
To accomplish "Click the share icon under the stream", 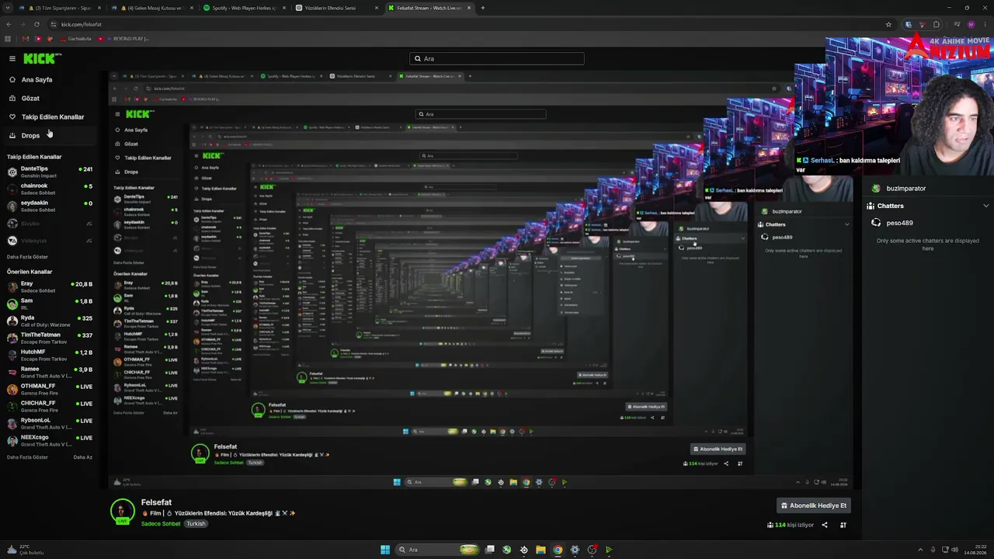I will pyautogui.click(x=825, y=525).
